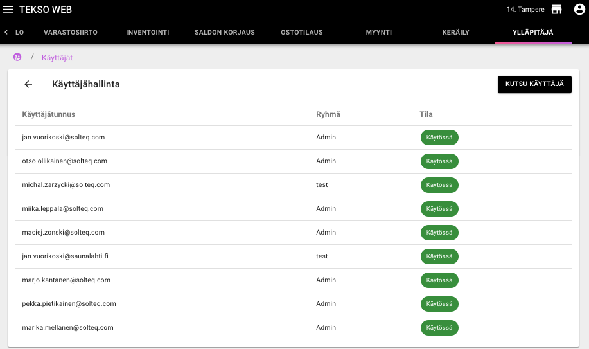
Task: Click the Kutsu käyttäjä button
Action: click(534, 84)
